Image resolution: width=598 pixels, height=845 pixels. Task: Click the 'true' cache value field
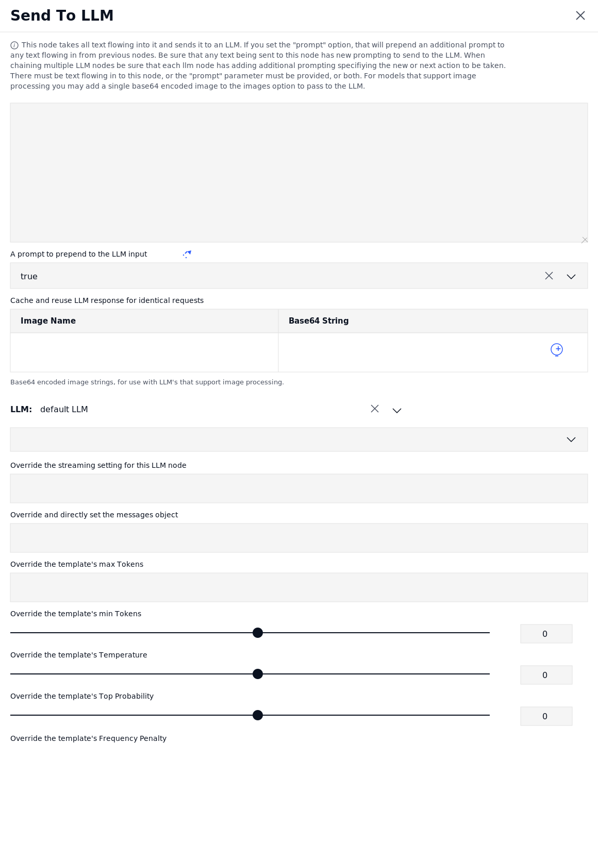[x=299, y=276]
